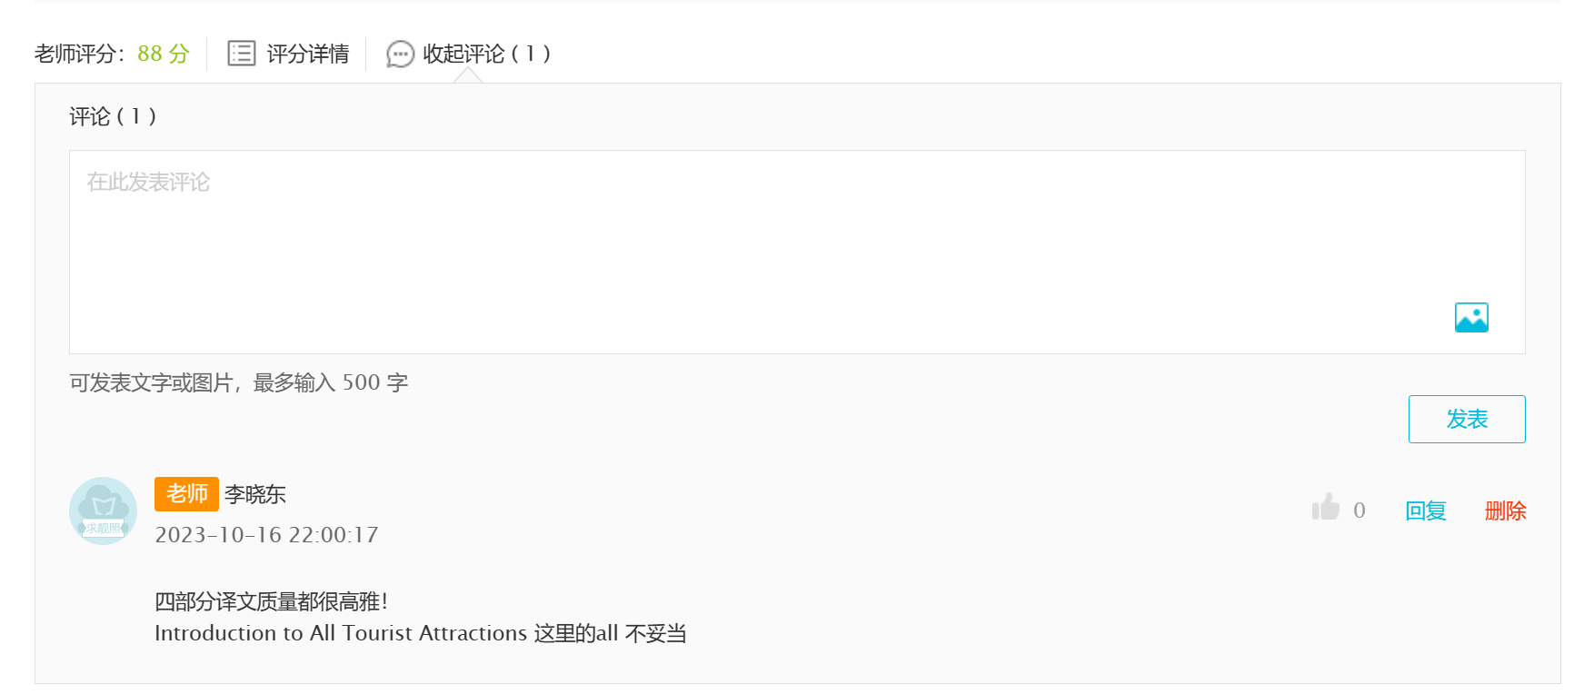Delete the comment using 删除
Image resolution: width=1574 pixels, height=694 pixels.
point(1505,511)
